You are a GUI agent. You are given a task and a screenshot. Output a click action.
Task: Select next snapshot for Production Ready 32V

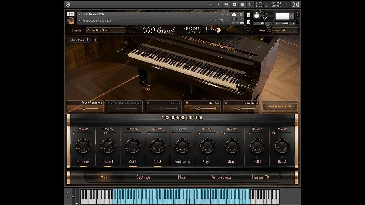[x=215, y=21]
